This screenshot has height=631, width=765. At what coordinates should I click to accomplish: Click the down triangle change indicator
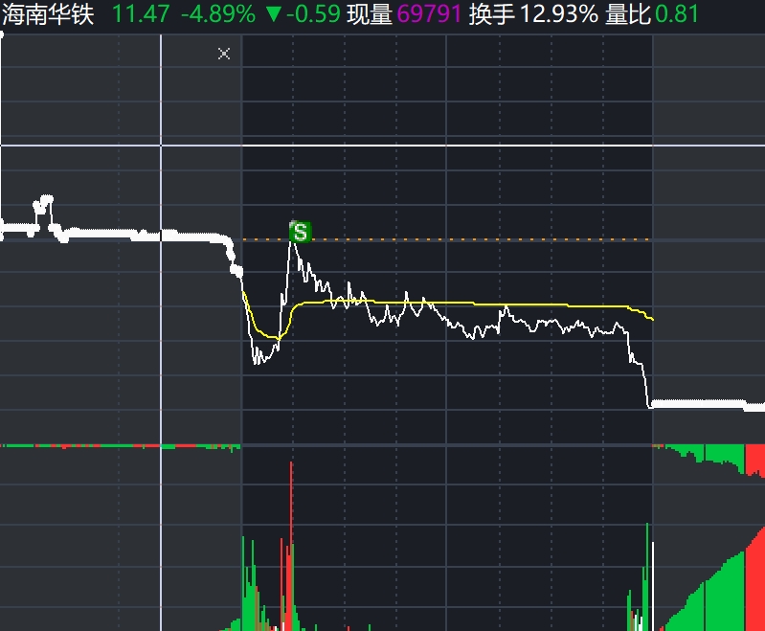(274, 14)
